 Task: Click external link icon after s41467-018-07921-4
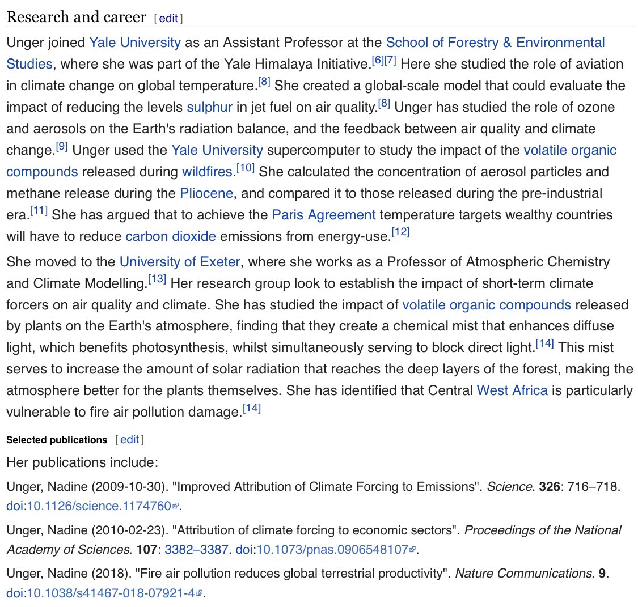coord(200,593)
